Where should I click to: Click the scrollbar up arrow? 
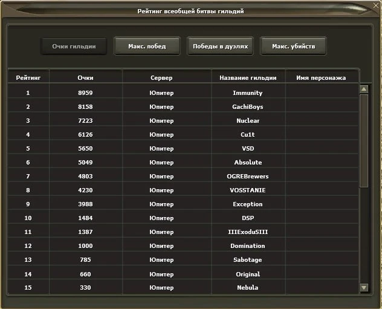coord(364,89)
